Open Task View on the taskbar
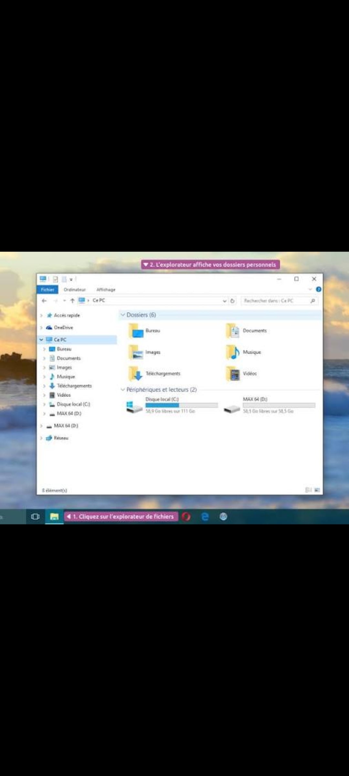Viewport: 349px width, 776px height. tap(35, 517)
